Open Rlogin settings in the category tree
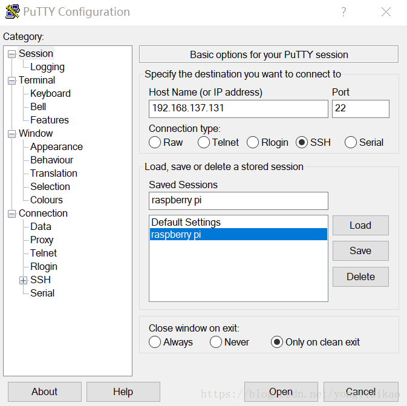 [44, 266]
